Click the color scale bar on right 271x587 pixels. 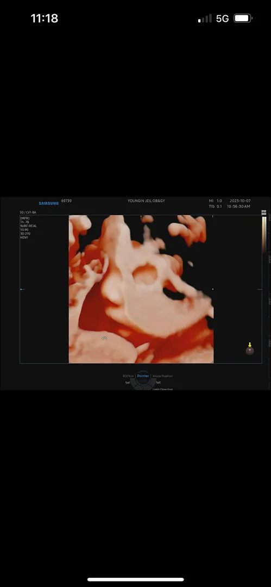[x=264, y=234]
